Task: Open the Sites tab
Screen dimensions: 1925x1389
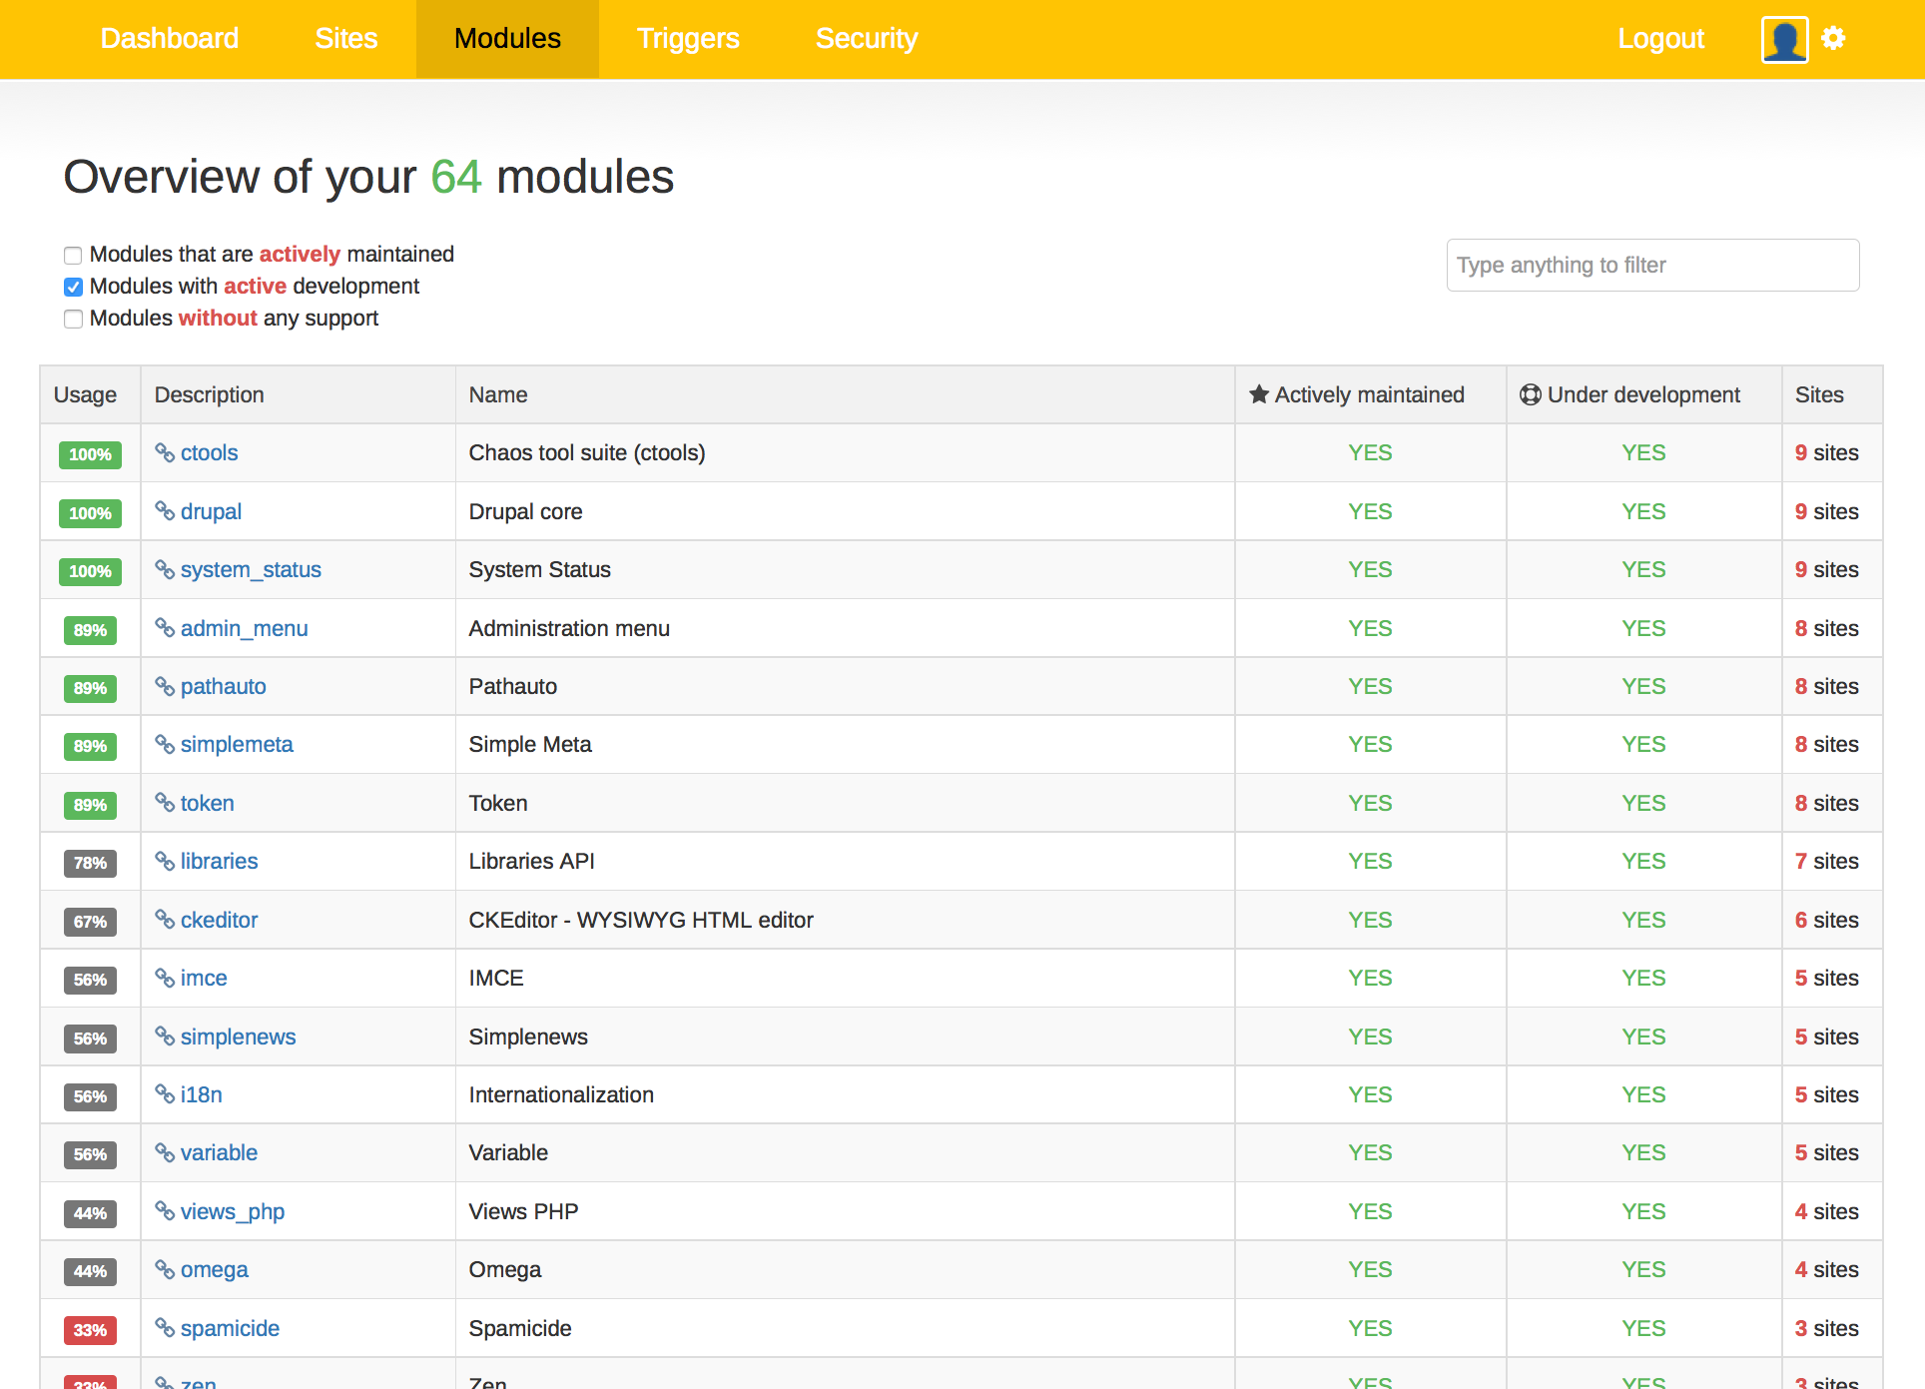Action: (x=346, y=39)
